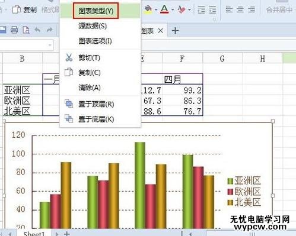296x236 pixels.
Task: Click the Print icon
Action: click(x=14, y=30)
